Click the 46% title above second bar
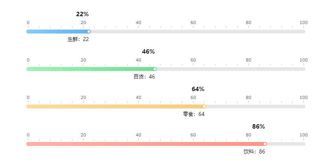 149,52
